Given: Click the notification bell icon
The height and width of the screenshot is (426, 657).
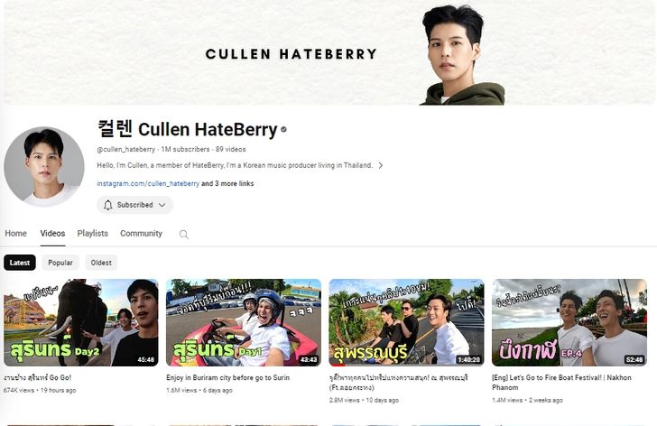Looking at the screenshot, I should point(107,205).
